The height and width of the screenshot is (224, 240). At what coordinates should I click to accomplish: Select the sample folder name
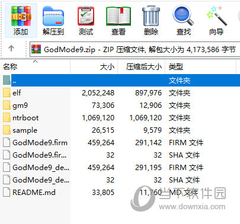click(25, 130)
